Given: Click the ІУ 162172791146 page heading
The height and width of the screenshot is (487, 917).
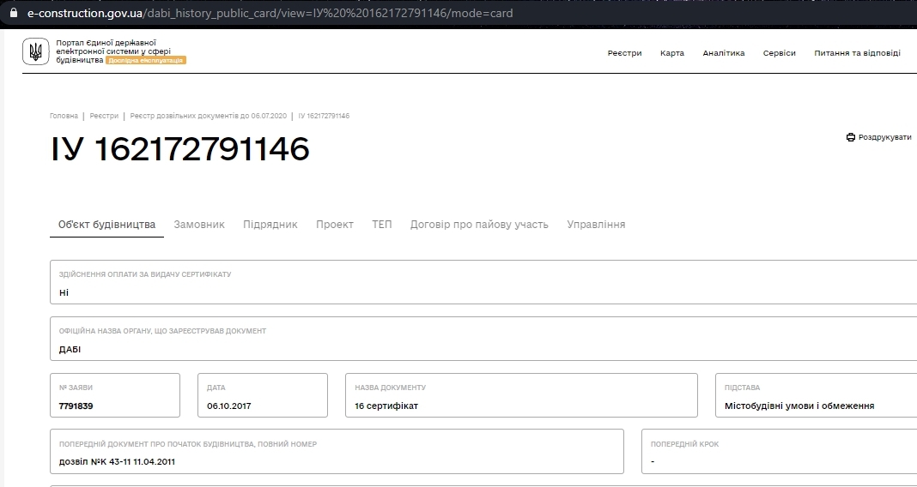Looking at the screenshot, I should [x=180, y=148].
